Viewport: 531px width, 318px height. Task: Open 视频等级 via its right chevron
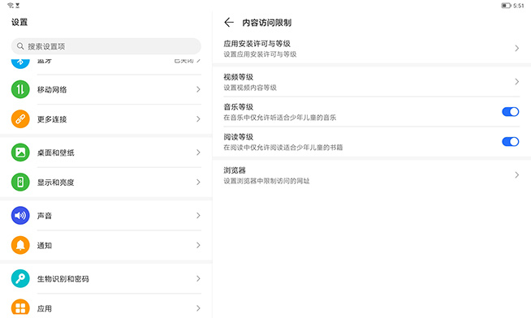(516, 82)
